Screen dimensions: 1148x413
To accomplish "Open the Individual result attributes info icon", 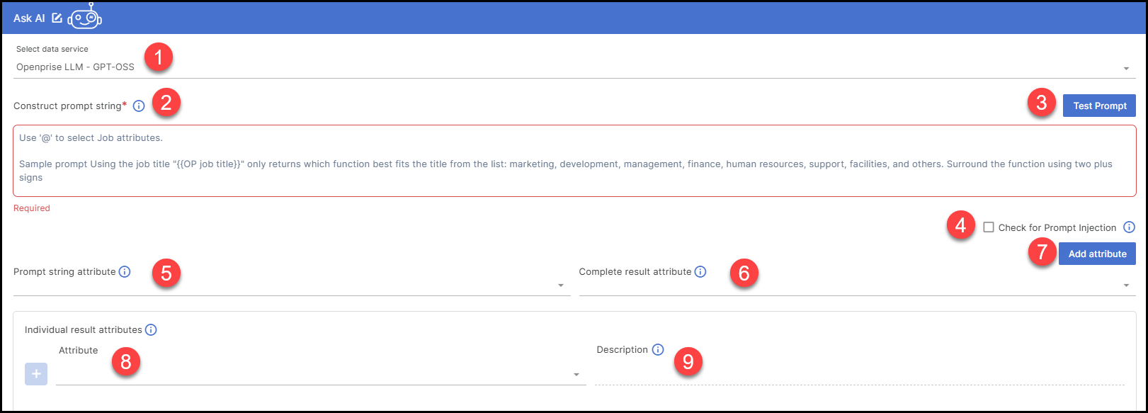I will pos(151,329).
